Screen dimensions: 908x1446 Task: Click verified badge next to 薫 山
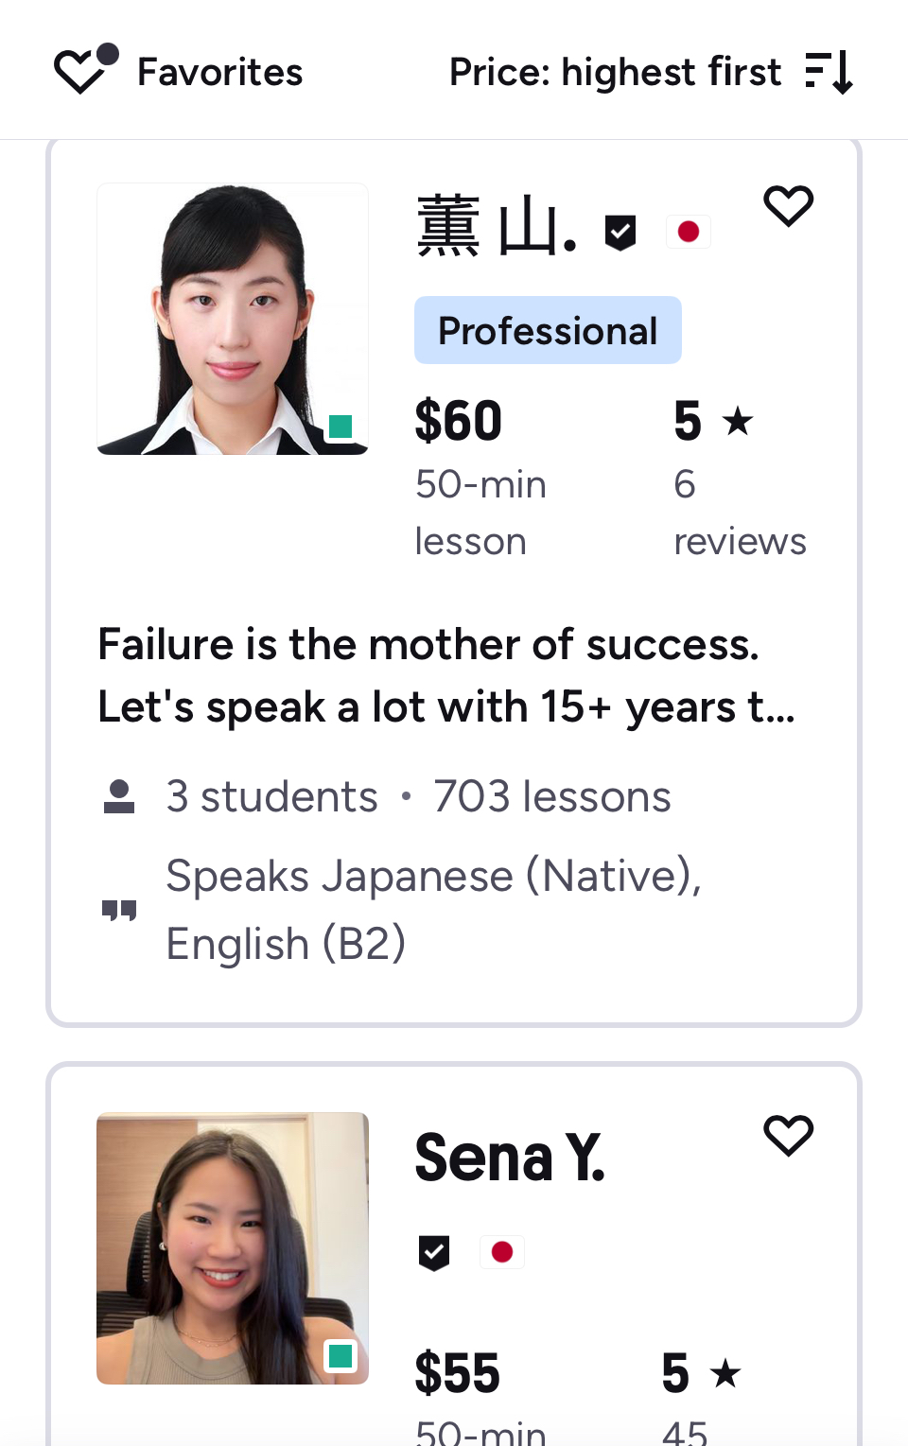(620, 232)
